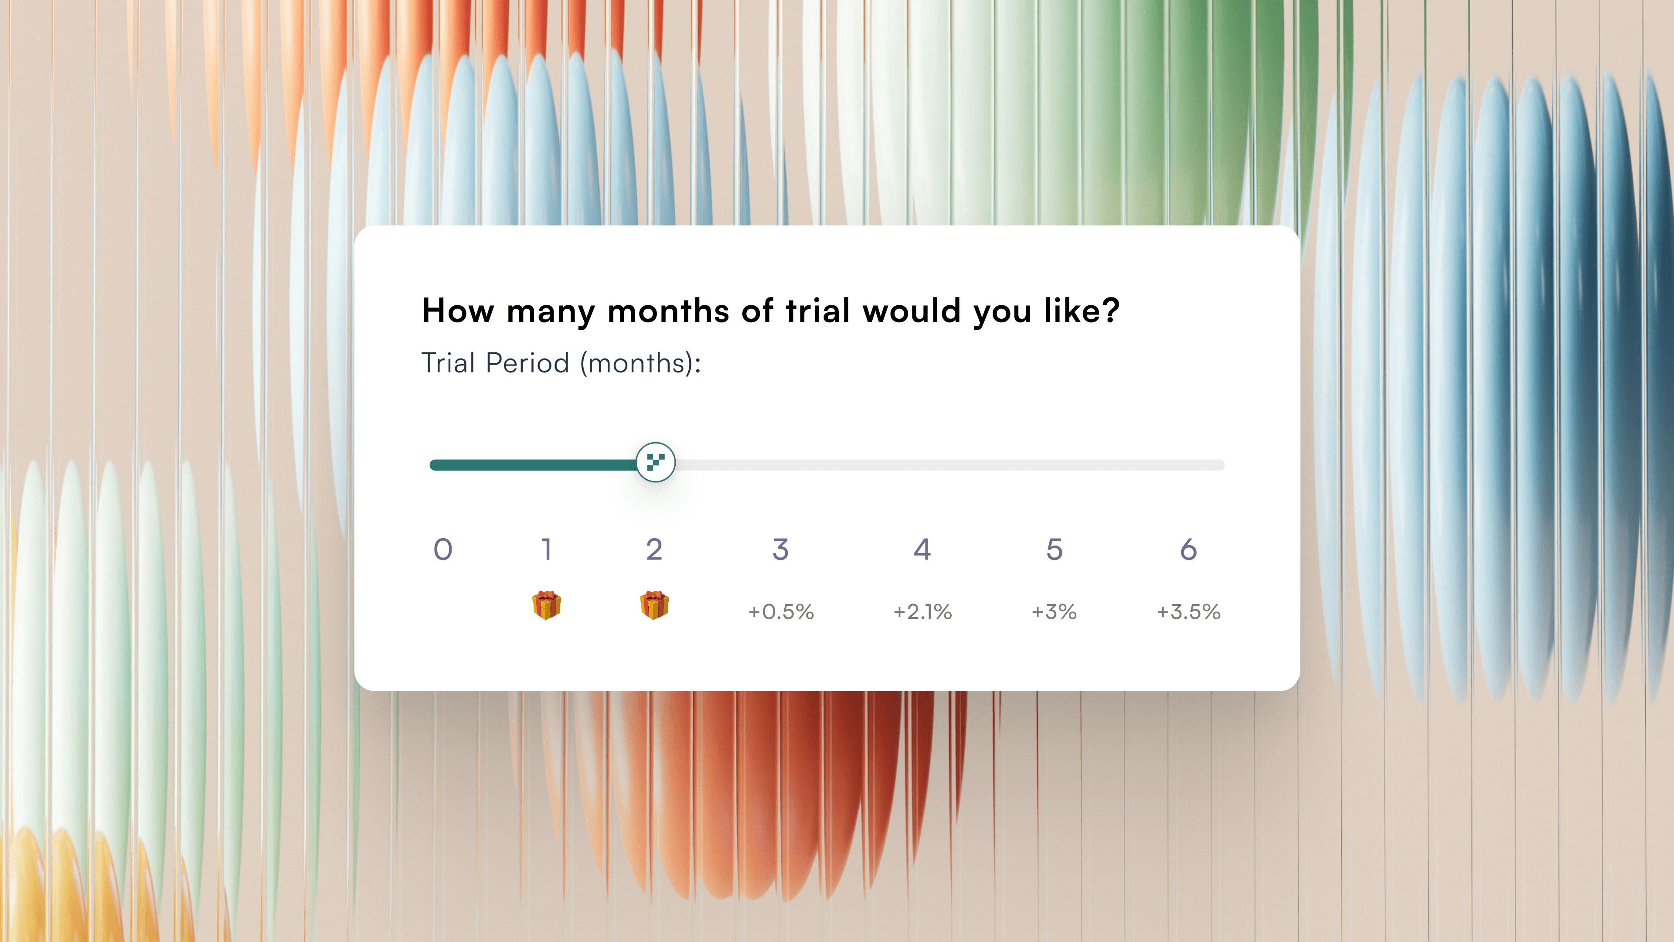Click the slider track above the 4 label
This screenshot has height=942, width=1674.
pos(922,465)
